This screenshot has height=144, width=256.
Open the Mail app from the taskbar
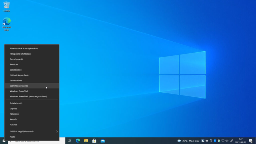pyautogui.click(x=103, y=141)
